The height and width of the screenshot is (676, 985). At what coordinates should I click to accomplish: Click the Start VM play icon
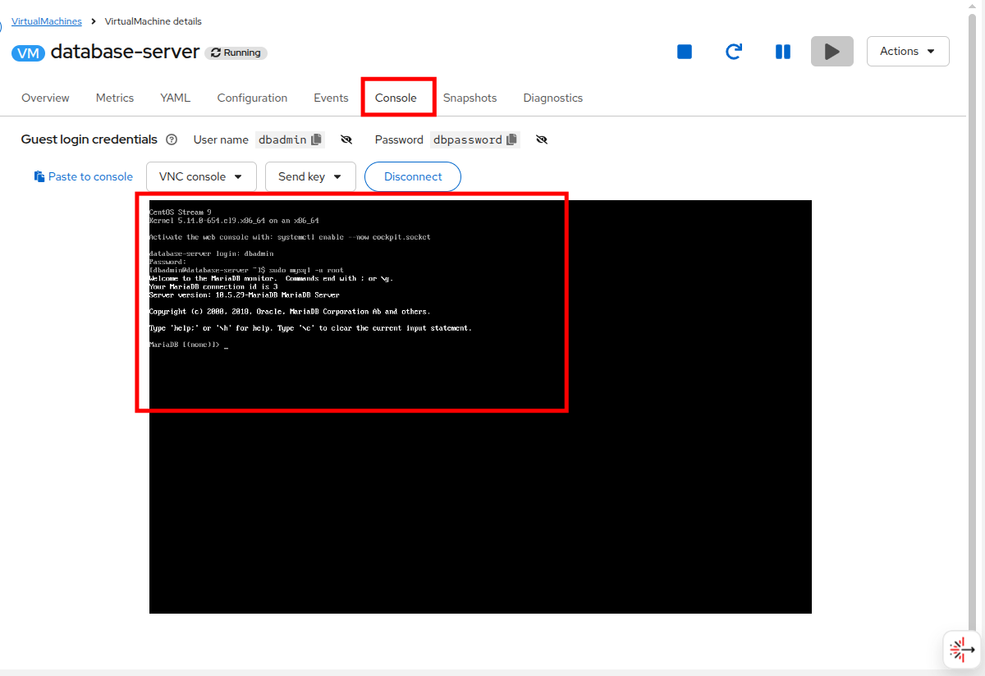point(832,52)
